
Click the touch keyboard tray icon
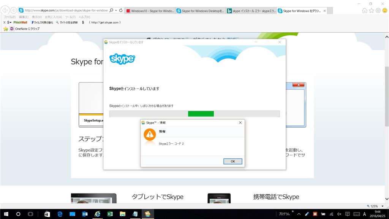356,214
